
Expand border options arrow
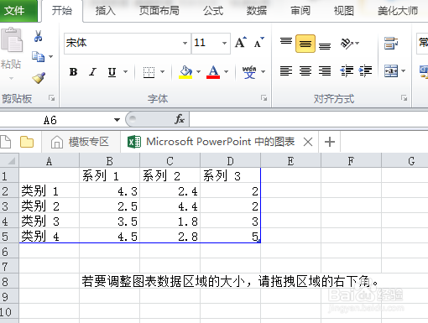coord(162,72)
